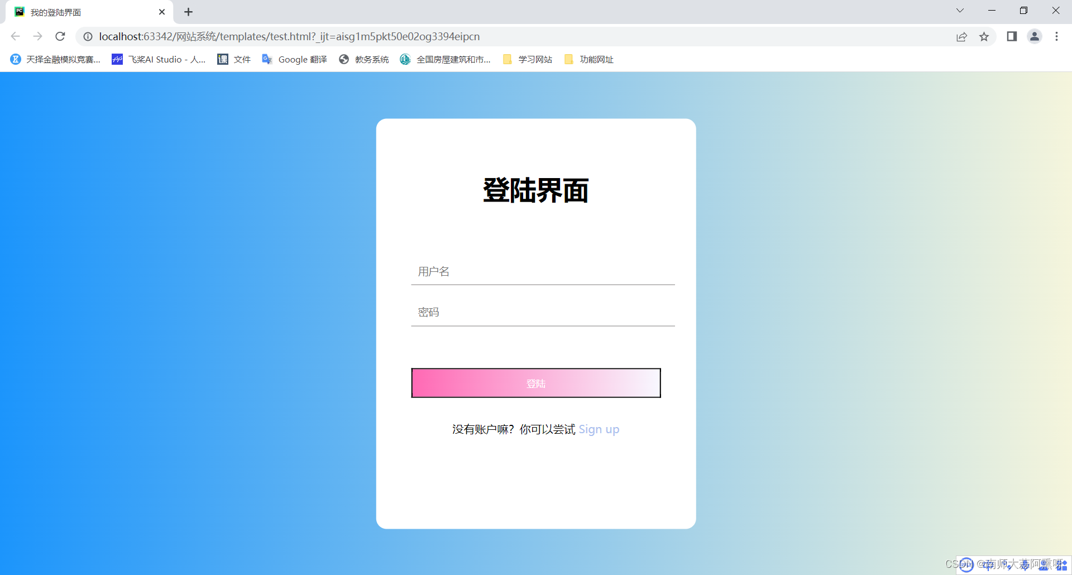This screenshot has width=1072, height=575.
Task: Open the 学习网站 bookmark
Action: pos(527,59)
